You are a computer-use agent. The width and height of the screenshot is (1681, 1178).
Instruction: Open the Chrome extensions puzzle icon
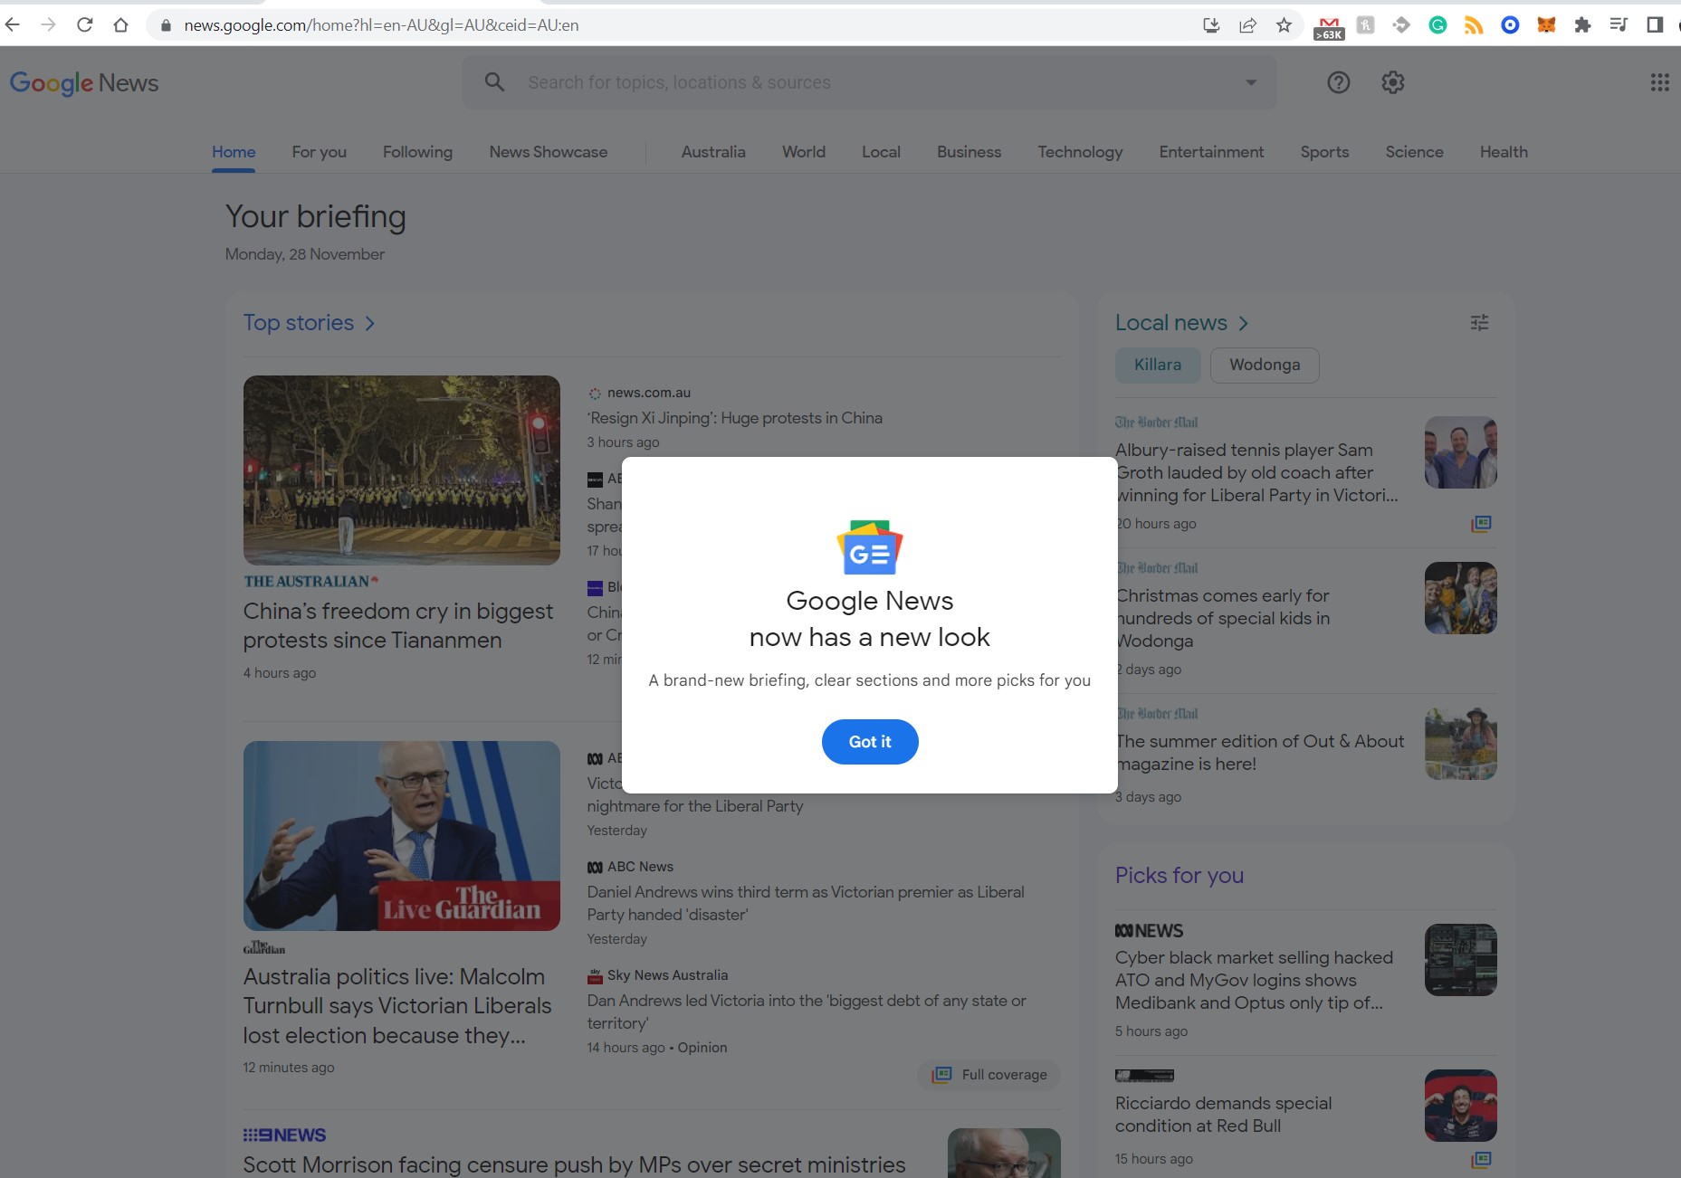(1582, 24)
